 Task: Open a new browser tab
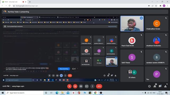30,2
